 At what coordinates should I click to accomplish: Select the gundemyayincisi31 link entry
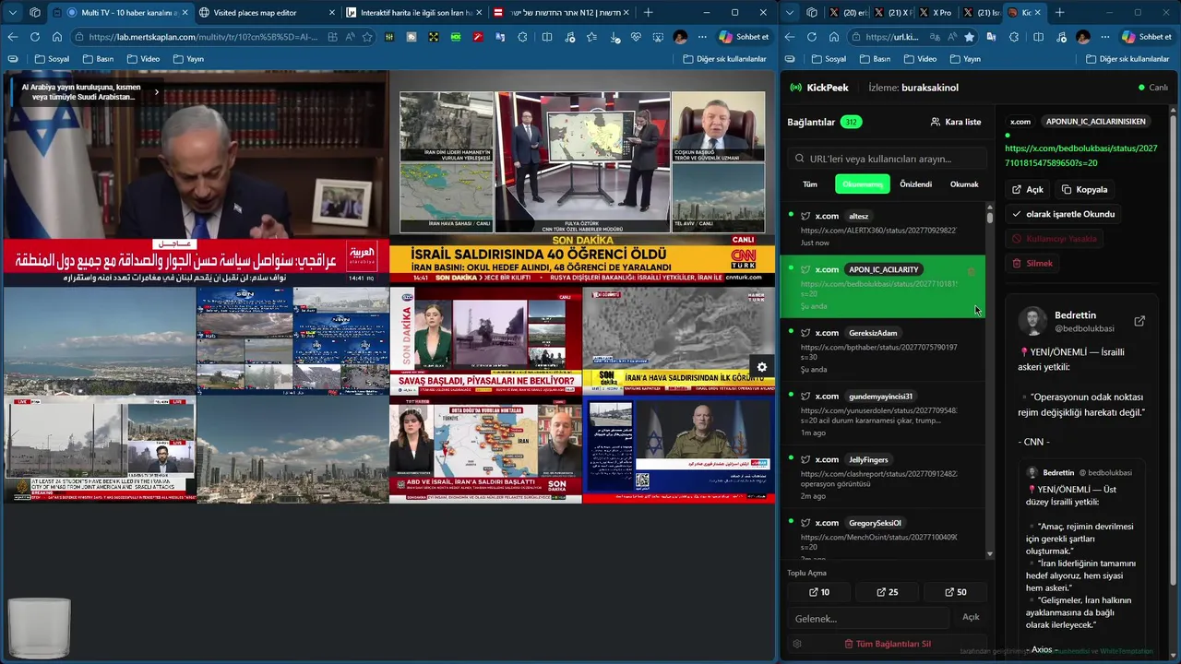(x=883, y=413)
